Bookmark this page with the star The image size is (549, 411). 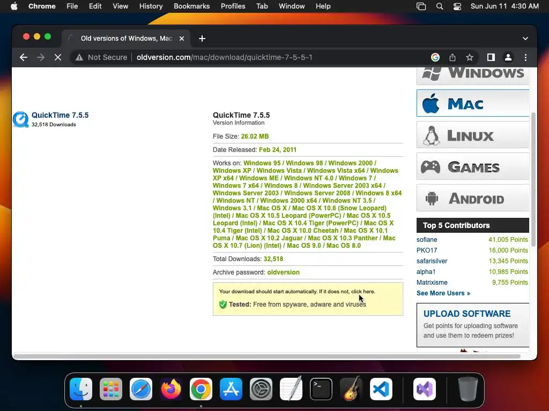click(470, 57)
